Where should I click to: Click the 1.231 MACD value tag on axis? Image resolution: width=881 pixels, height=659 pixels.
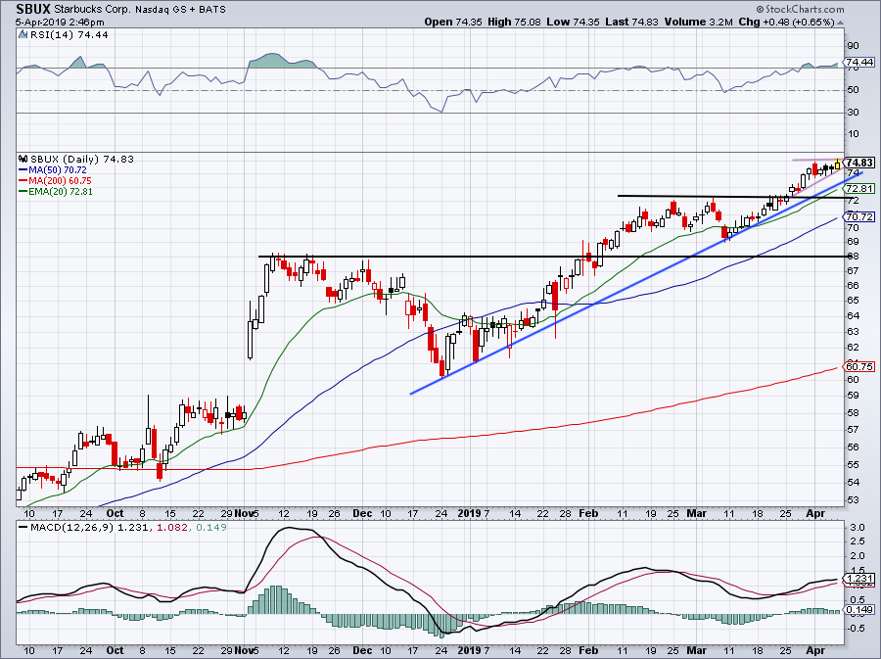(x=859, y=579)
